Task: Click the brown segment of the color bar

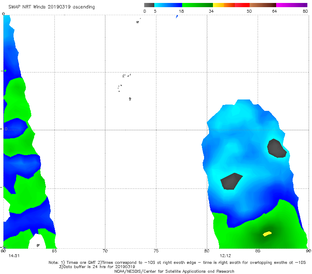Action: point(263,5)
